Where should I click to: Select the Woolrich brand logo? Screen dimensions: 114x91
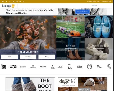[x=33, y=67]
